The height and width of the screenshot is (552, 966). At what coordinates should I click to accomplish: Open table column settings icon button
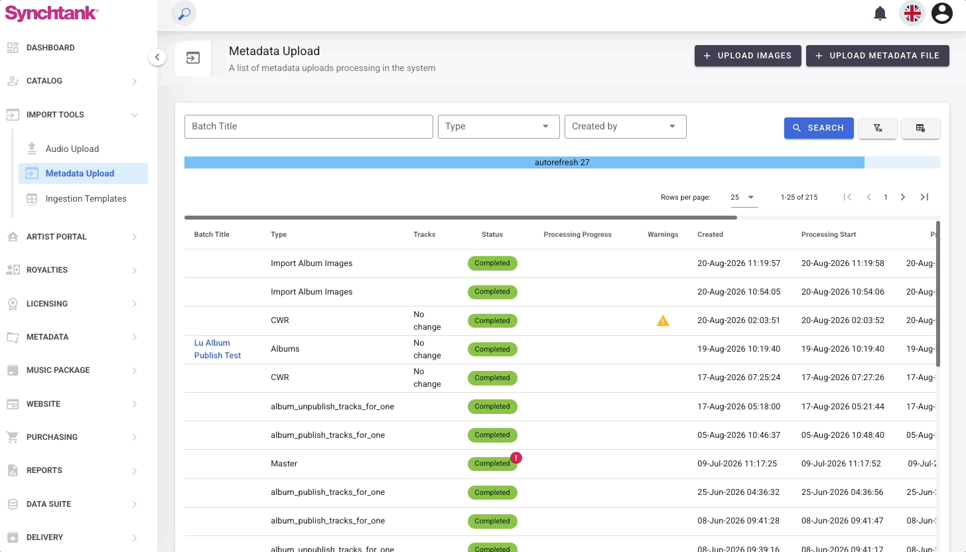pyautogui.click(x=921, y=128)
